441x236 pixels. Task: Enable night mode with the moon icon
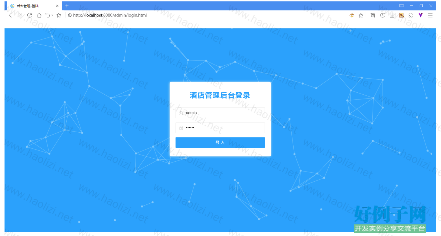coord(382,15)
